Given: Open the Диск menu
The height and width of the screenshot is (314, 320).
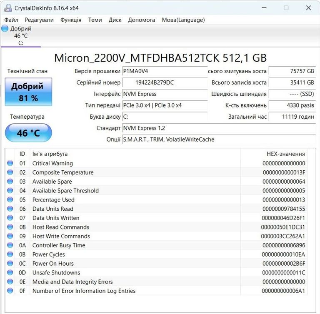Looking at the screenshot, I should tap(115, 20).
